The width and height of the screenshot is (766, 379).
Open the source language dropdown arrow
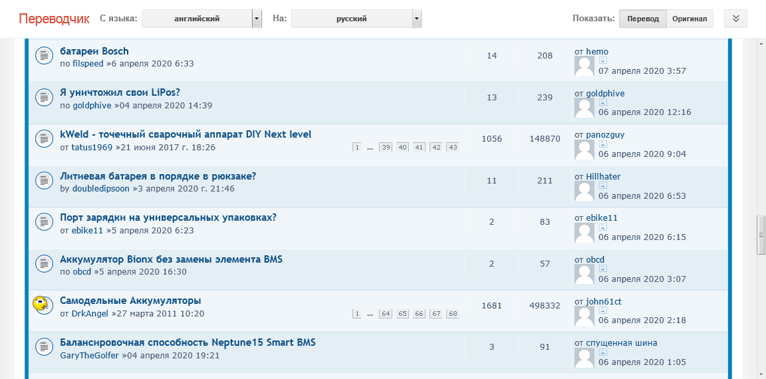257,19
